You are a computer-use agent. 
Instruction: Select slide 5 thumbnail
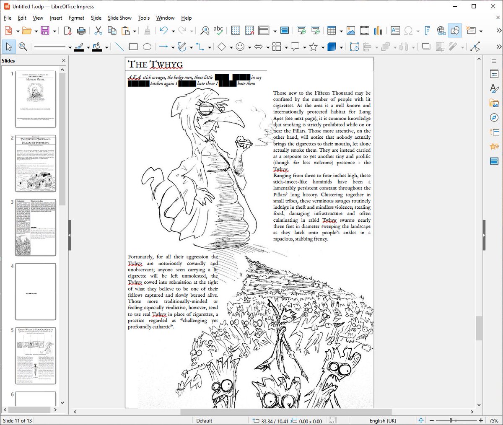[x=36, y=356]
